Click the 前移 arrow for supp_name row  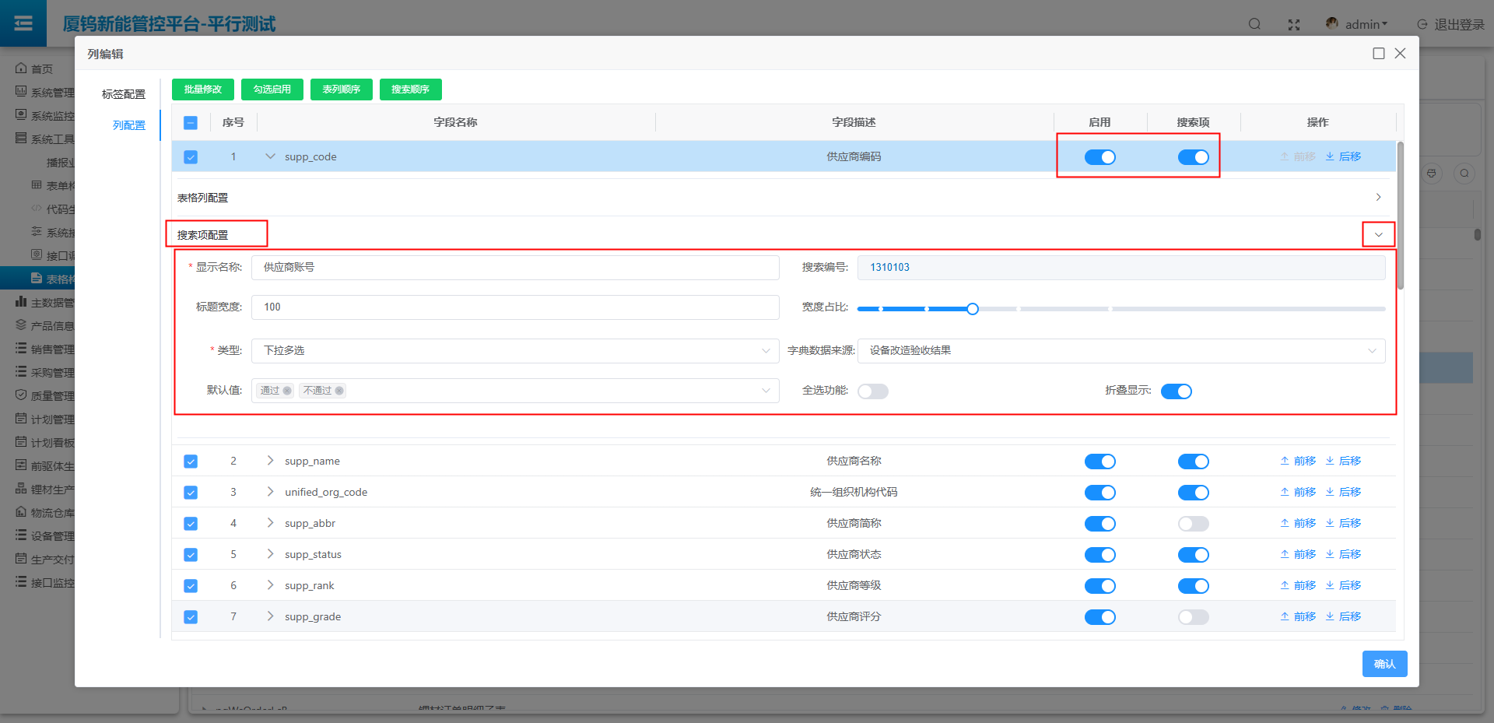1298,461
